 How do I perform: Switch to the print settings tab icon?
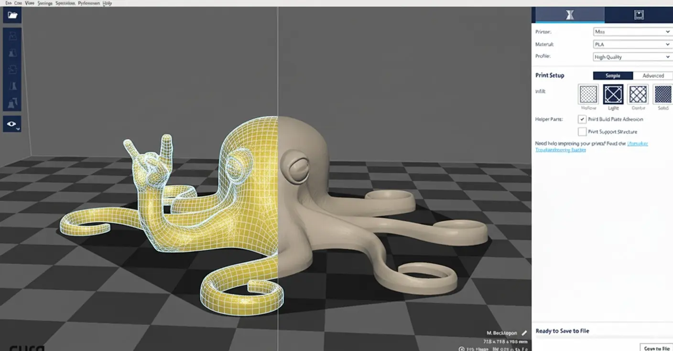570,15
